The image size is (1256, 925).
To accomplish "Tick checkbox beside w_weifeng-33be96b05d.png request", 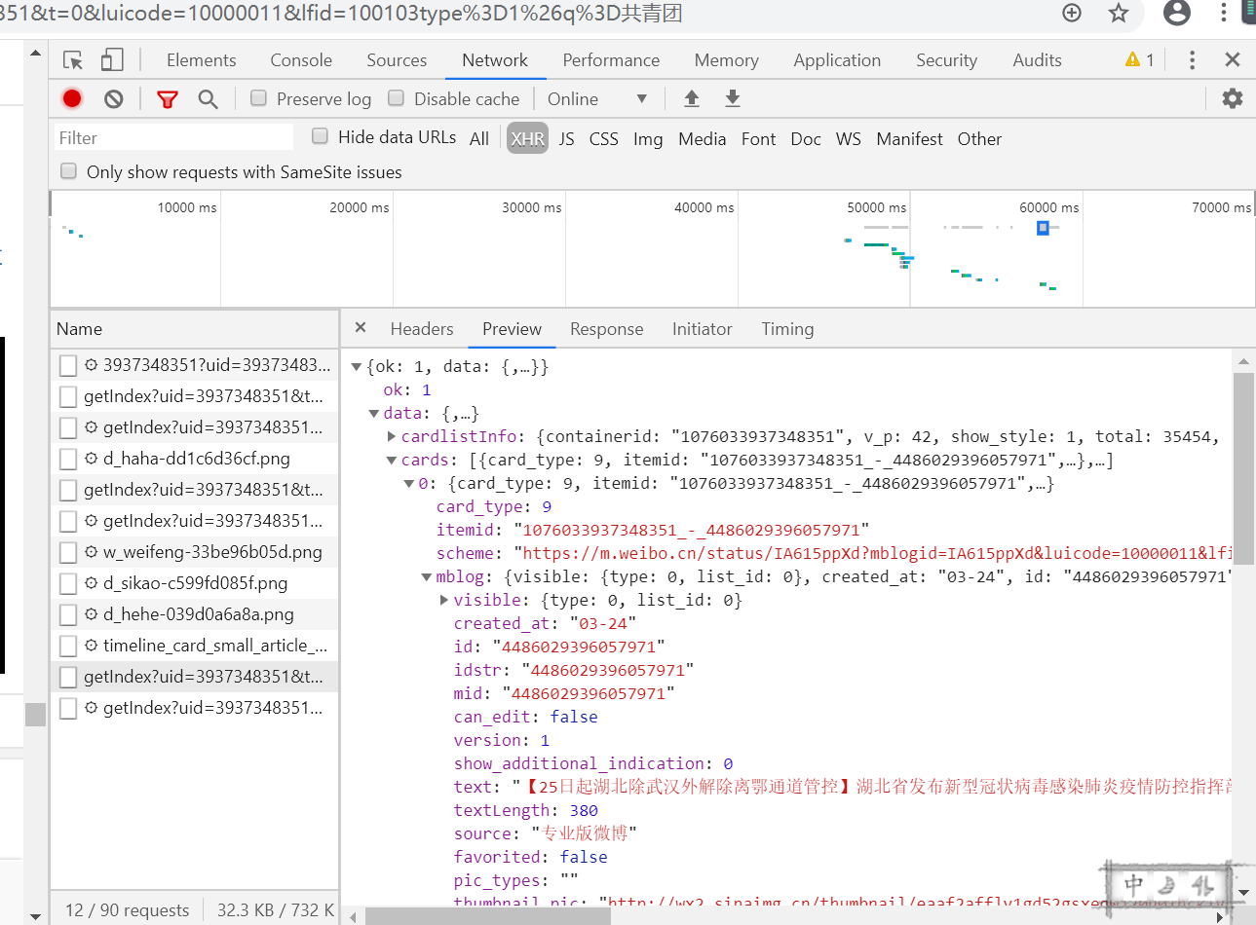I will tap(68, 552).
